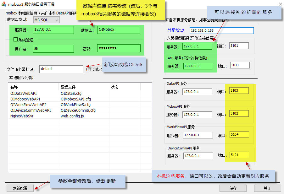Click the AM8服务 port field 5011
This screenshot has height=194, width=284.
(x=240, y=65)
